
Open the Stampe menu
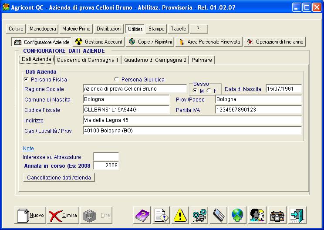(156, 29)
